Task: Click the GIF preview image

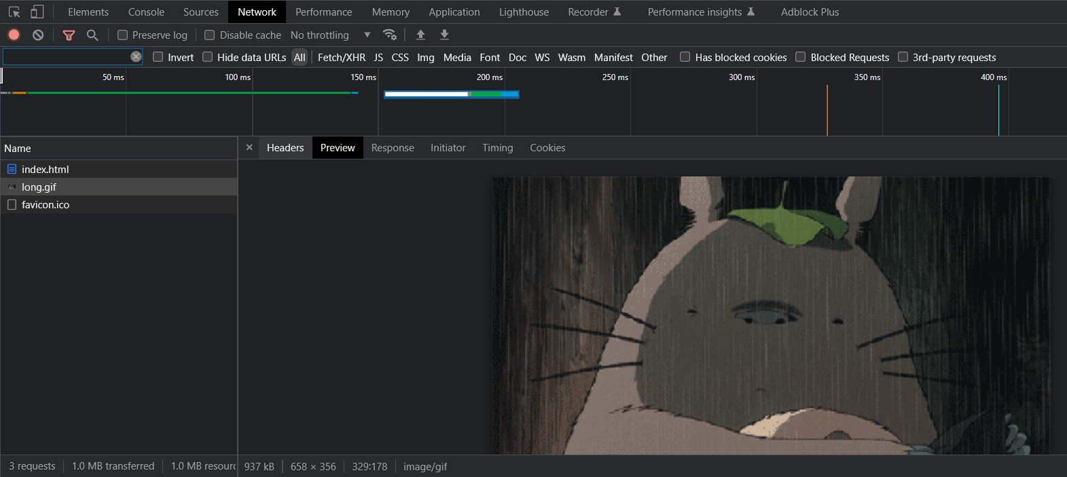Action: (x=770, y=316)
